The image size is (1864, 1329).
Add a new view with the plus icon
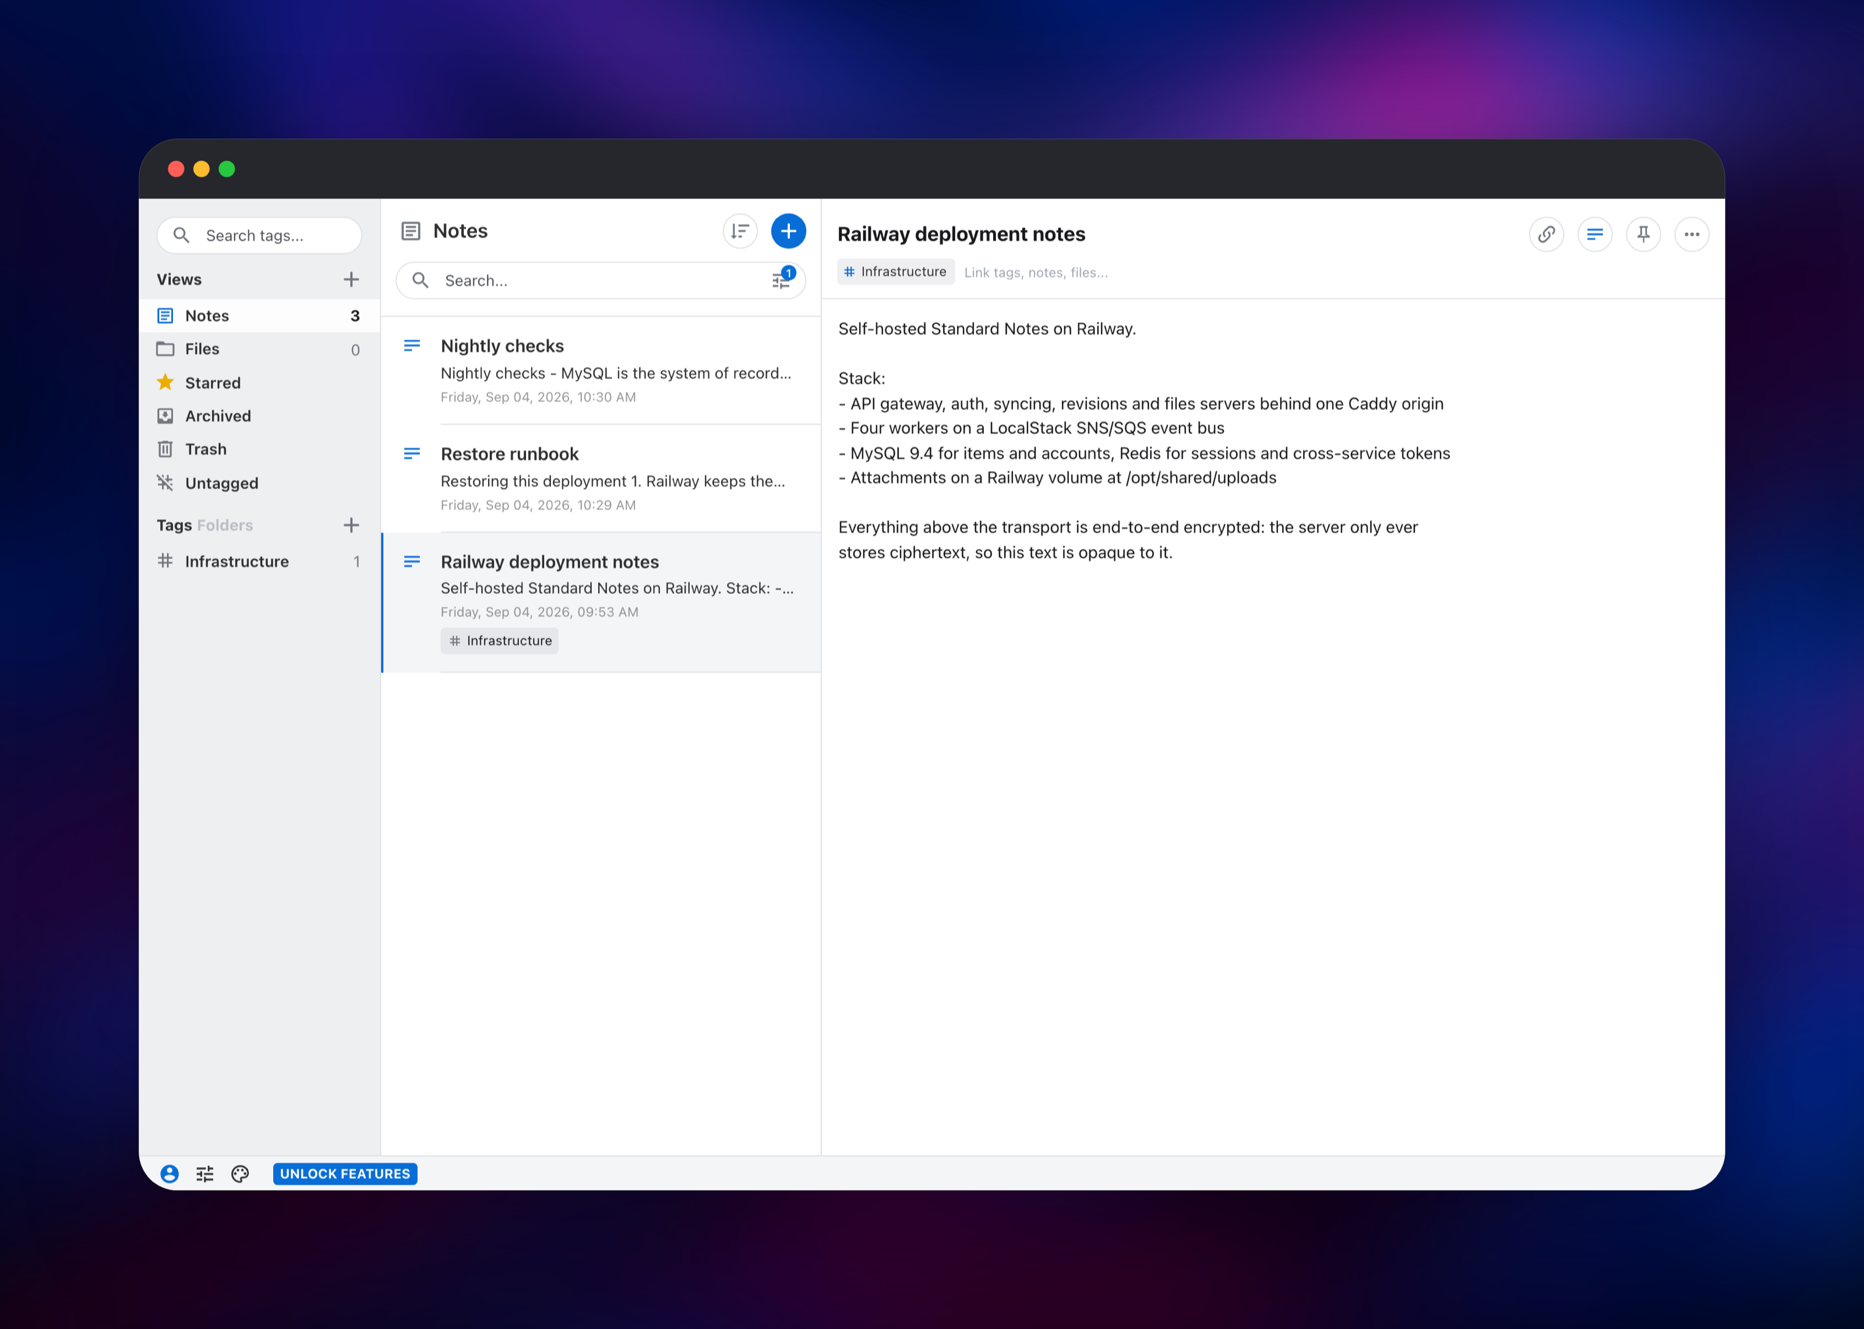click(x=351, y=280)
